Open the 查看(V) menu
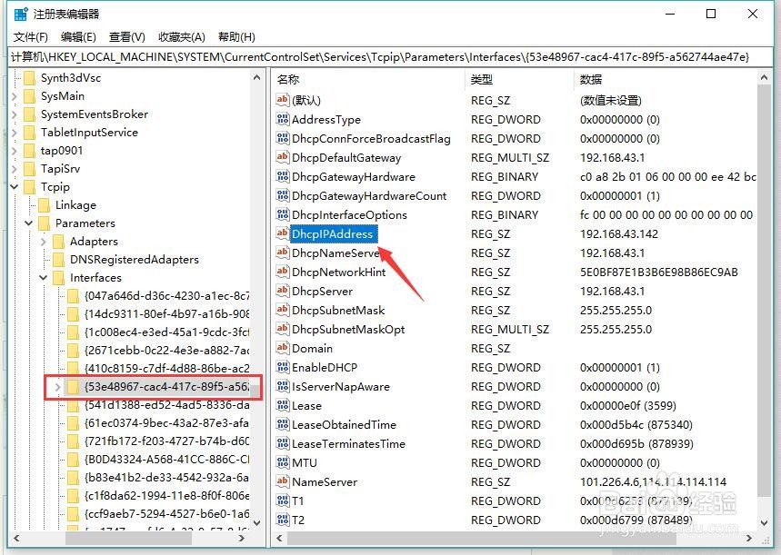The height and width of the screenshot is (555, 781). pos(127,37)
